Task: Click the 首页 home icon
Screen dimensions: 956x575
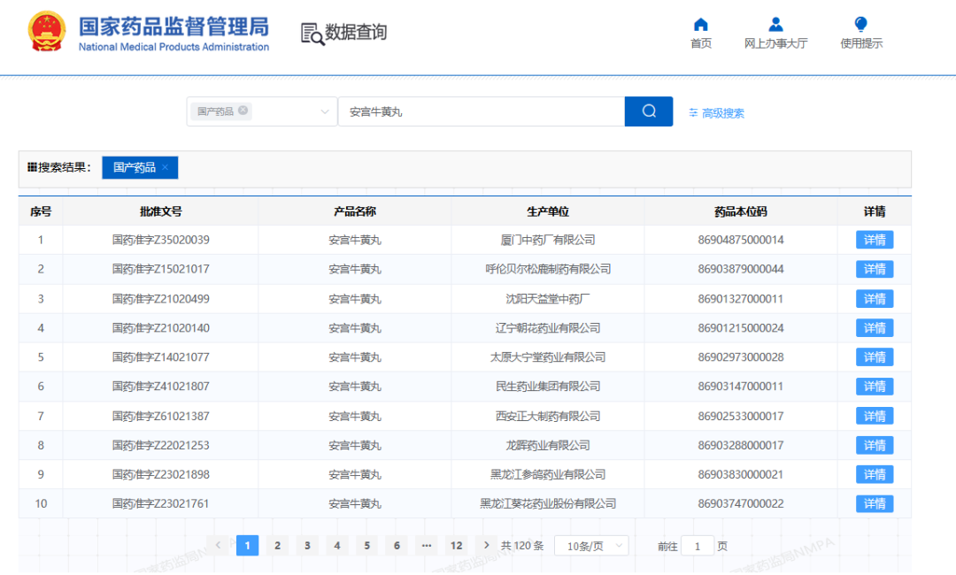Action: [x=700, y=24]
